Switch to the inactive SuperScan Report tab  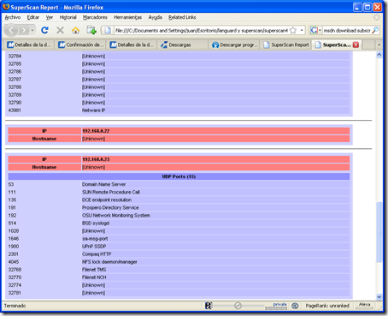[x=286, y=45]
